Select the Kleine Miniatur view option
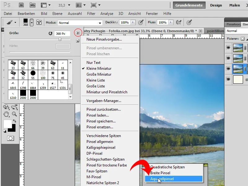 99,69
